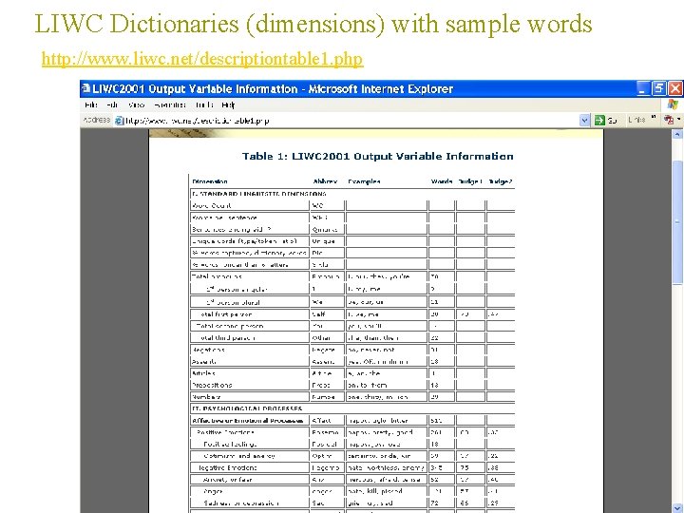The width and height of the screenshot is (684, 513).
Task: Click the 'hate, worthless, enemy' examples cell
Action: tap(386, 467)
